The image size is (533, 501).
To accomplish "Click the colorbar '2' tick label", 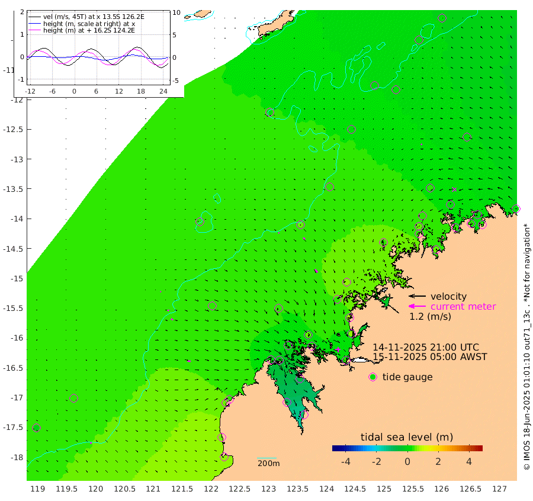I will 438,461.
